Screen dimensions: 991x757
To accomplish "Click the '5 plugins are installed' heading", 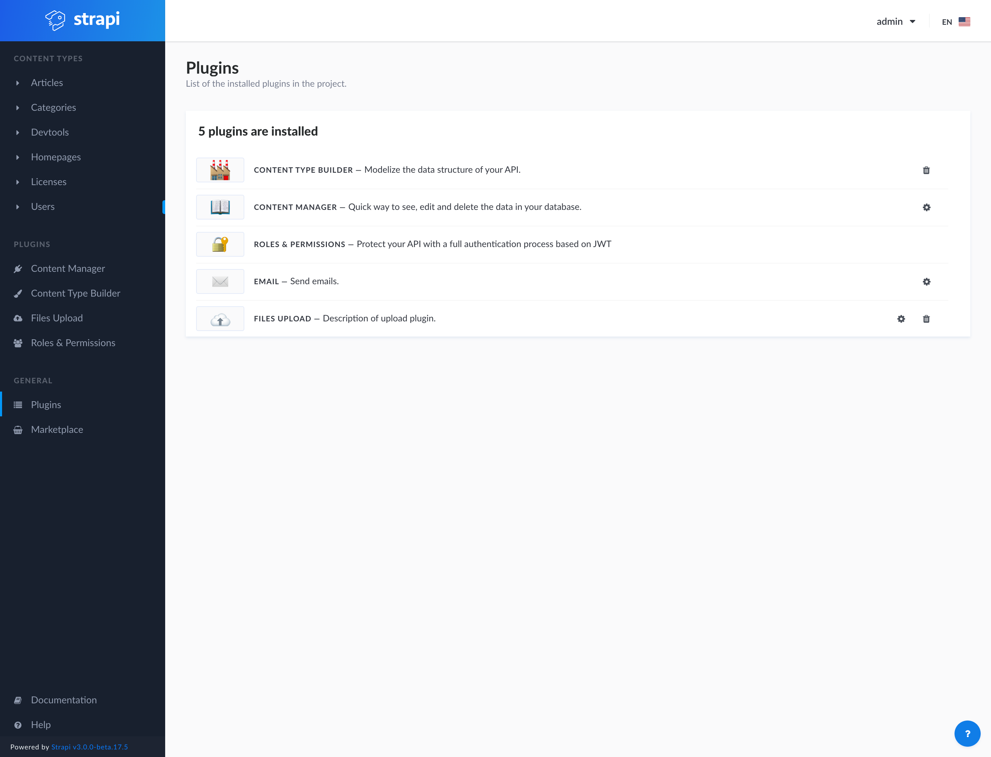I will 258,131.
